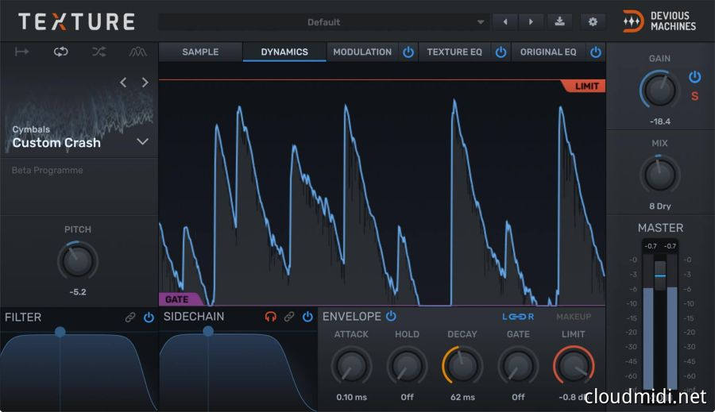Click the Master meter level marker

tap(660, 275)
